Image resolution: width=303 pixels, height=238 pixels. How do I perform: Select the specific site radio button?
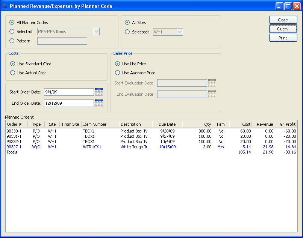tap(127, 32)
